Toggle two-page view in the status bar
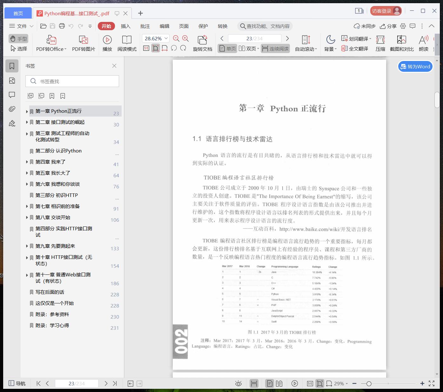The height and width of the screenshot is (392, 443). (x=279, y=383)
